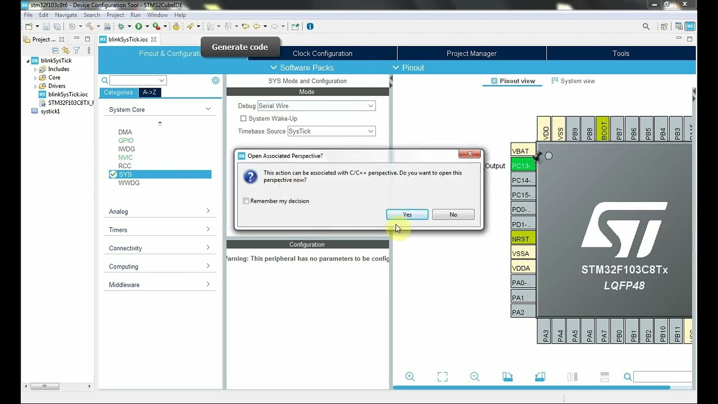Select the RCC peripheral
The width and height of the screenshot is (718, 404).
pyautogui.click(x=125, y=166)
